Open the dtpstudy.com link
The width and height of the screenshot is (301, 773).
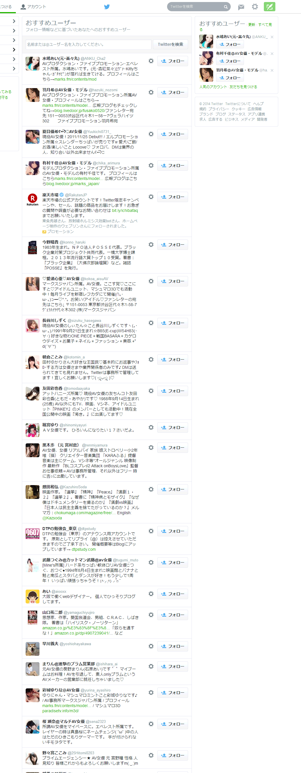tap(84, 549)
